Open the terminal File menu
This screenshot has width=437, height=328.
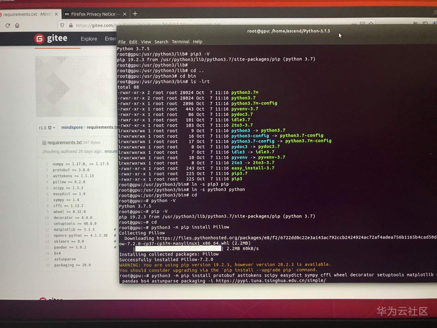[x=122, y=42]
